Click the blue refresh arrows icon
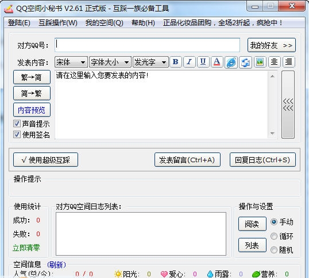 [x=245, y=62]
